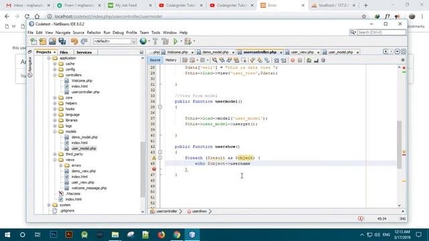The width and height of the screenshot is (429, 241).
Task: Toggle Bookmark icon in editor toolbar
Action: [267, 60]
